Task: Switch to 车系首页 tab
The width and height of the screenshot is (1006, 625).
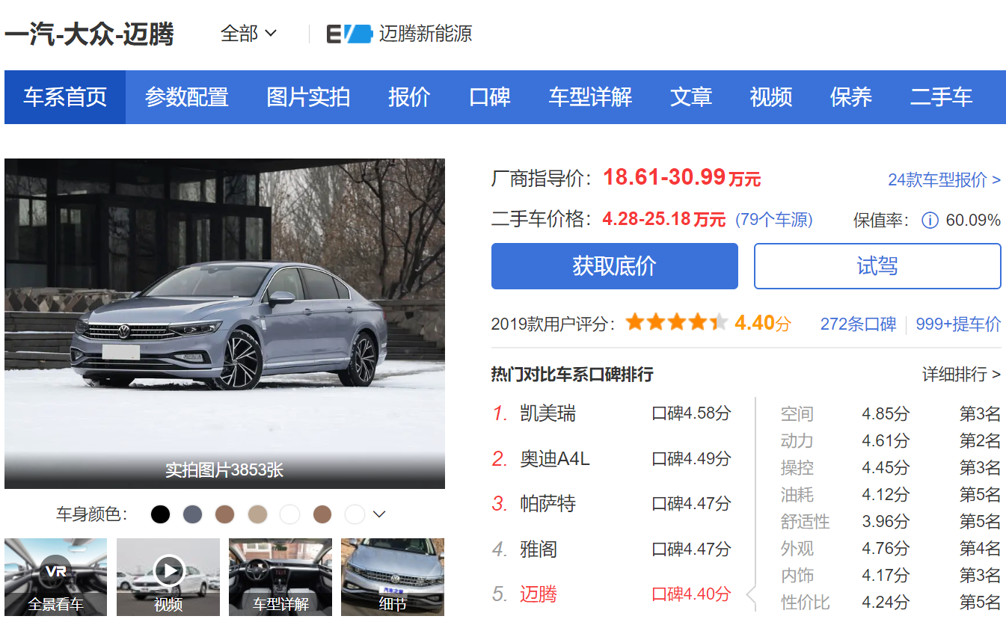Action: point(65,97)
